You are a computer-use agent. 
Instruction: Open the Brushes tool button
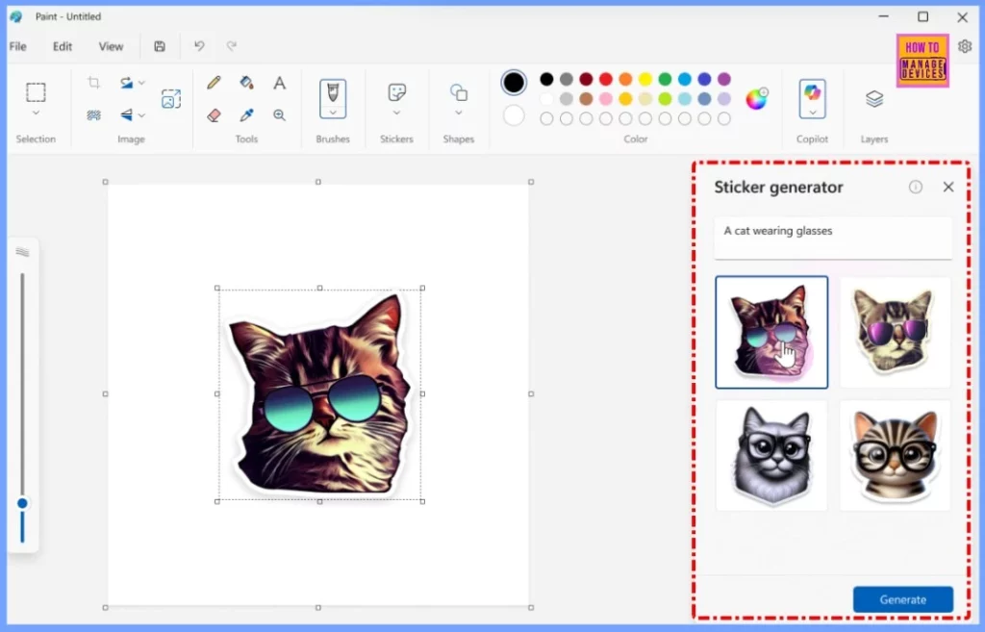tap(333, 99)
